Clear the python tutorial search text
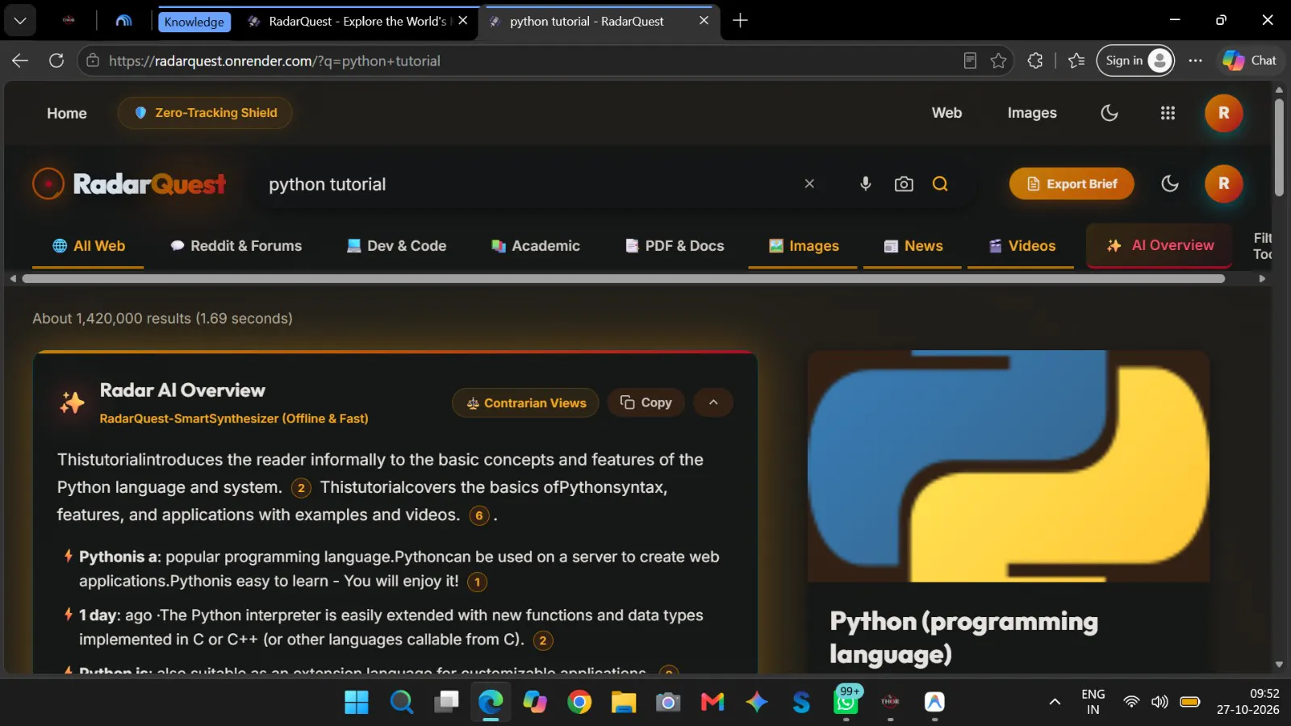 [x=809, y=184]
